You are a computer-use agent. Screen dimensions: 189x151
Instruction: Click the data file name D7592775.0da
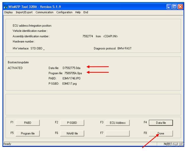click(72, 68)
